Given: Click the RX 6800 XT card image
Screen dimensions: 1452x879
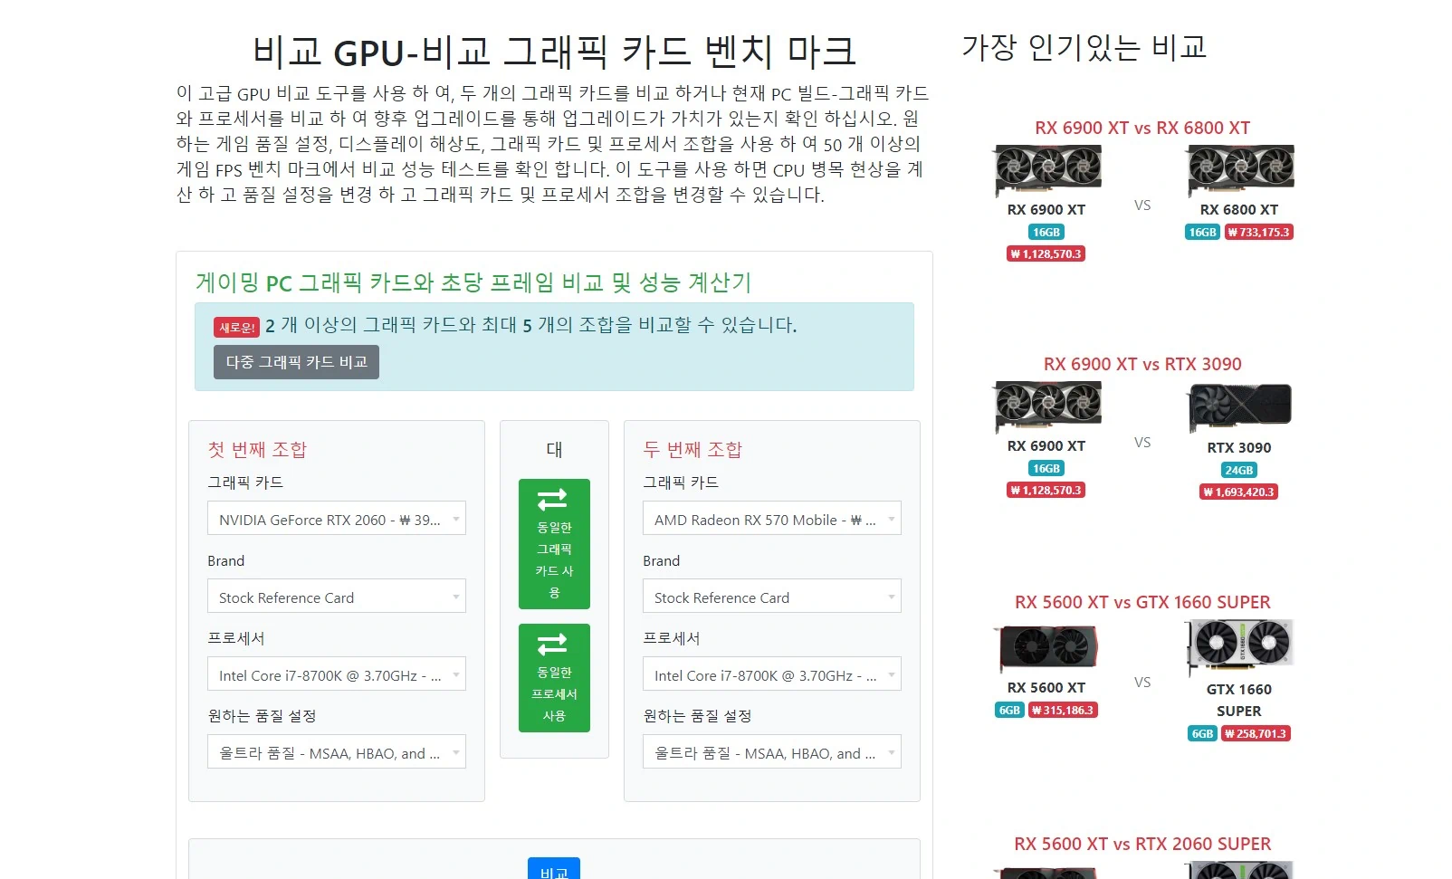Looking at the screenshot, I should click(1240, 170).
